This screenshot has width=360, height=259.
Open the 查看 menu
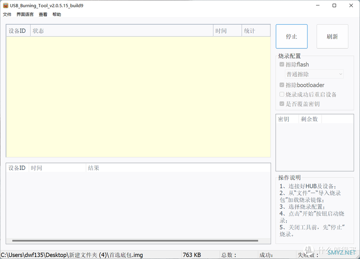click(x=43, y=14)
